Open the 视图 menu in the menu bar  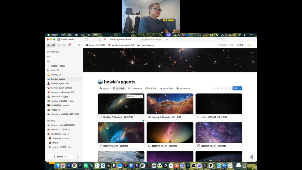point(76,35)
